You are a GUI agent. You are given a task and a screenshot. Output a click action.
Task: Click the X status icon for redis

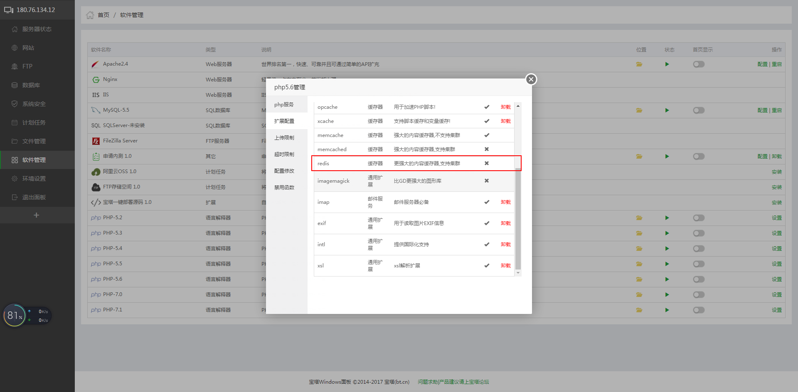click(x=487, y=163)
